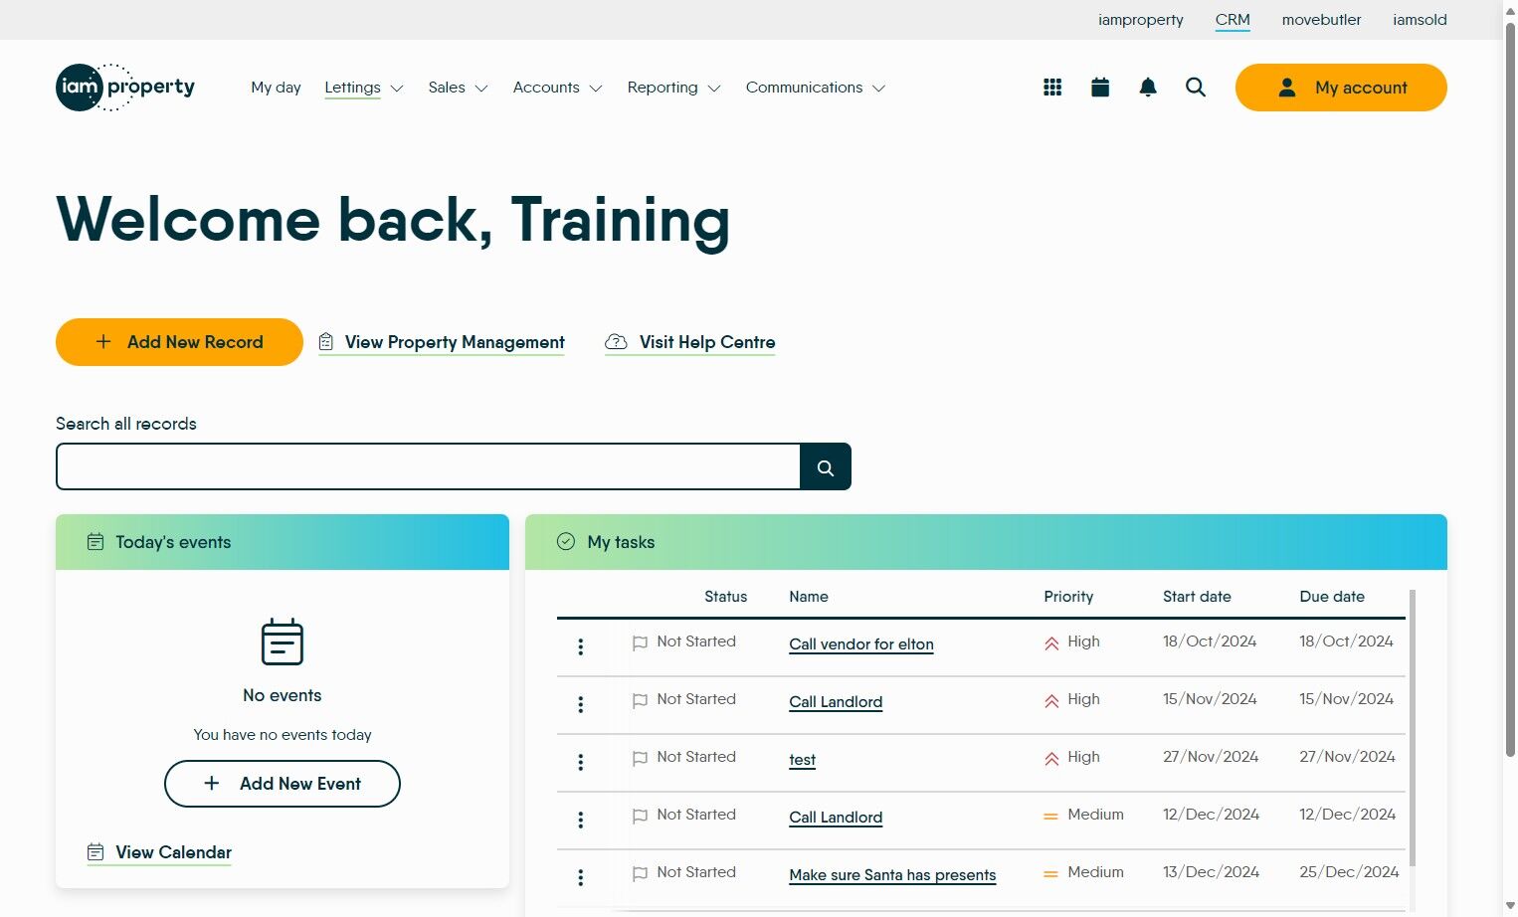Open row menu for 12/Dec/2024 Call Landlord task

pyautogui.click(x=581, y=821)
